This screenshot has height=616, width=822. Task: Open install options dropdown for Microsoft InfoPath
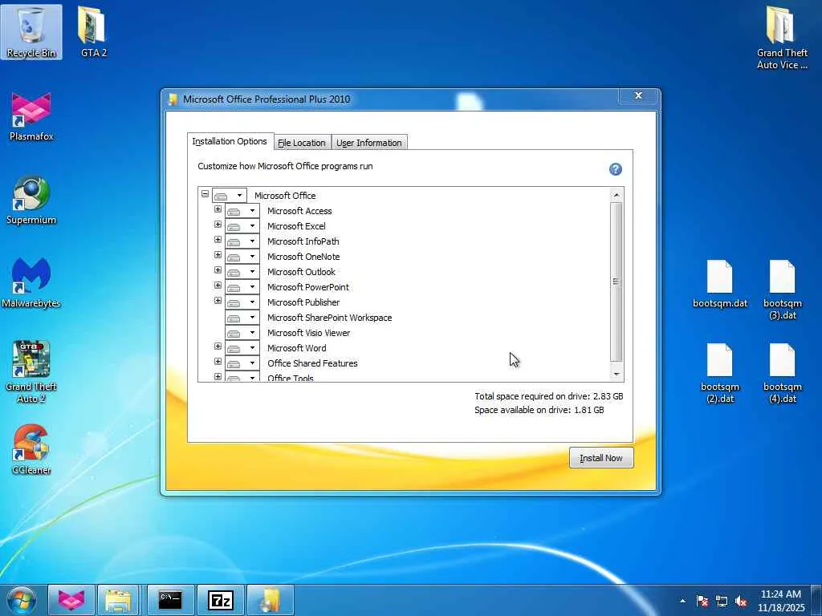pos(242,241)
